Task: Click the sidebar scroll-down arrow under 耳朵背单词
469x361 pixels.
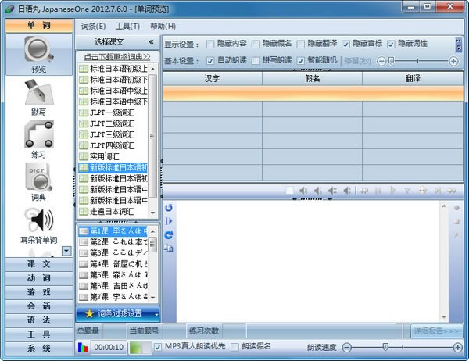Action: coord(66,251)
